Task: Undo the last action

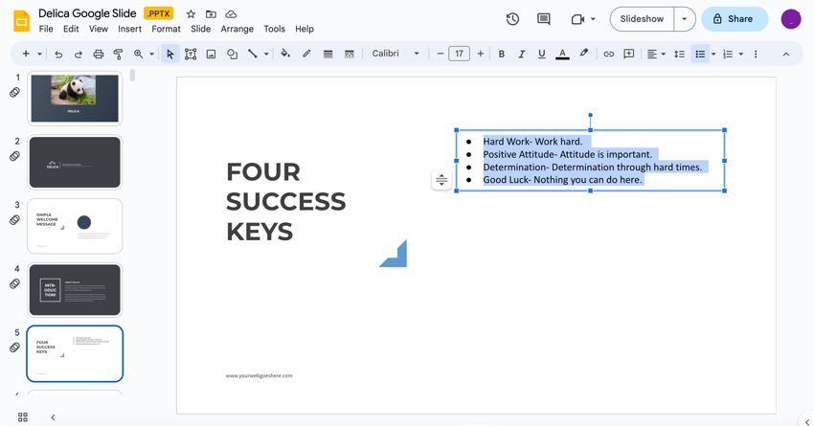Action: pyautogui.click(x=58, y=54)
